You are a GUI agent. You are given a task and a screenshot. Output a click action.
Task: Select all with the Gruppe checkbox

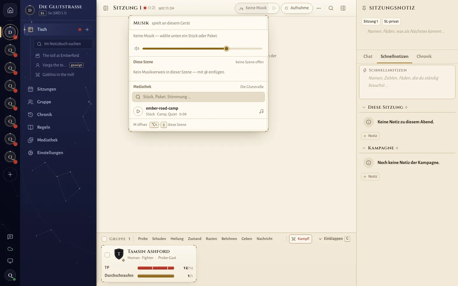click(x=104, y=239)
